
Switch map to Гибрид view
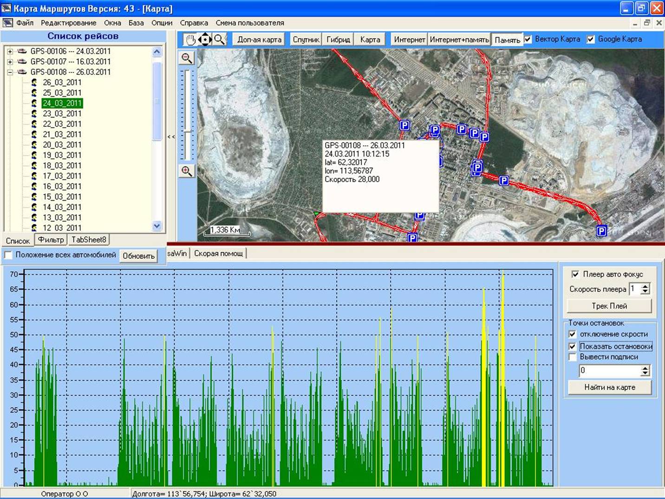[x=338, y=40]
